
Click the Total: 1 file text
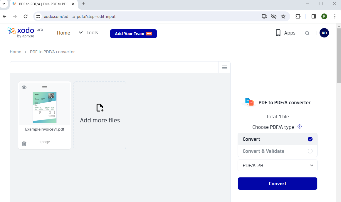click(278, 117)
